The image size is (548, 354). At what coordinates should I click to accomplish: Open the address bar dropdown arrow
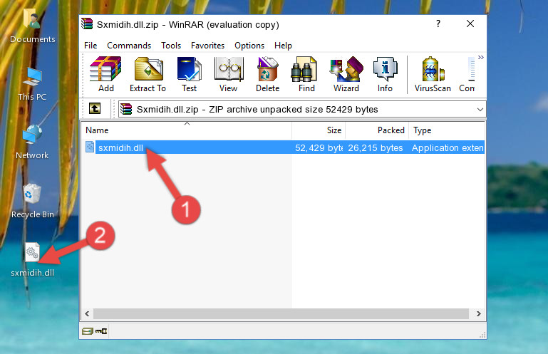[480, 110]
